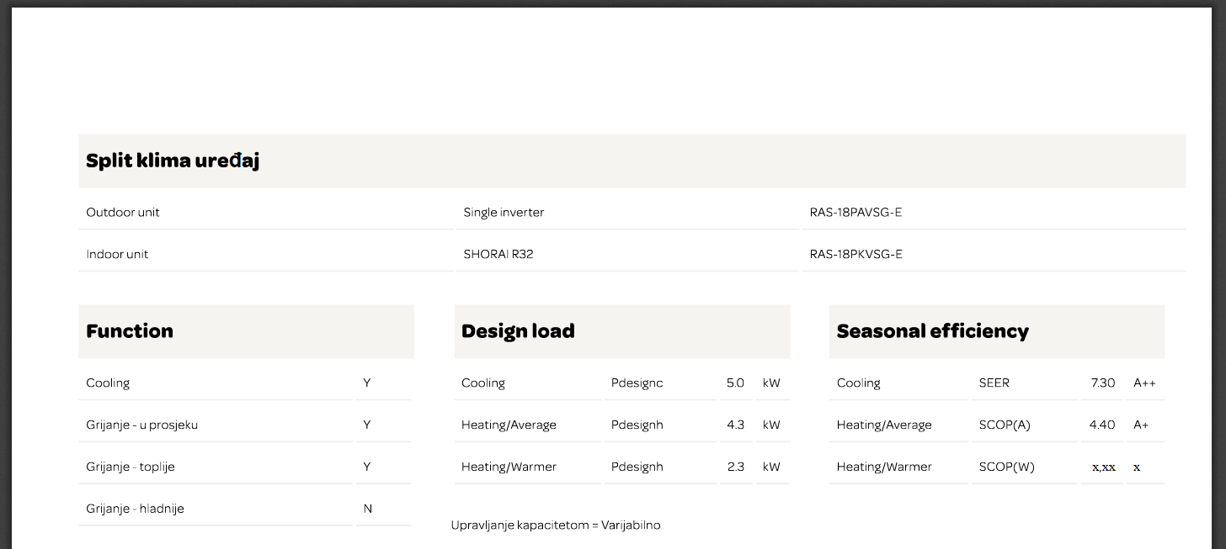The image size is (1226, 549).
Task: Click the '7.30' SEER value
Action: tap(1102, 383)
